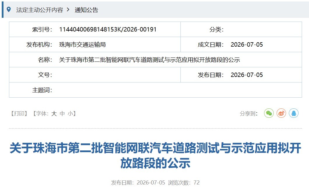Click the 分享到 label

pyautogui.click(x=248, y=113)
